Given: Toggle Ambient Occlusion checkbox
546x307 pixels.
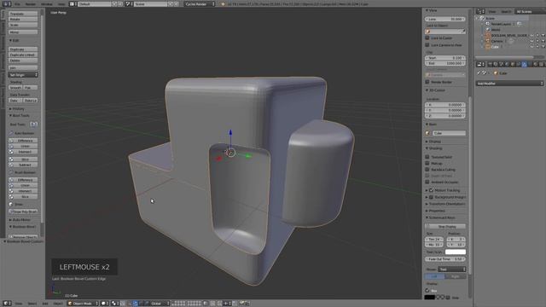Looking at the screenshot, I should click(427, 182).
